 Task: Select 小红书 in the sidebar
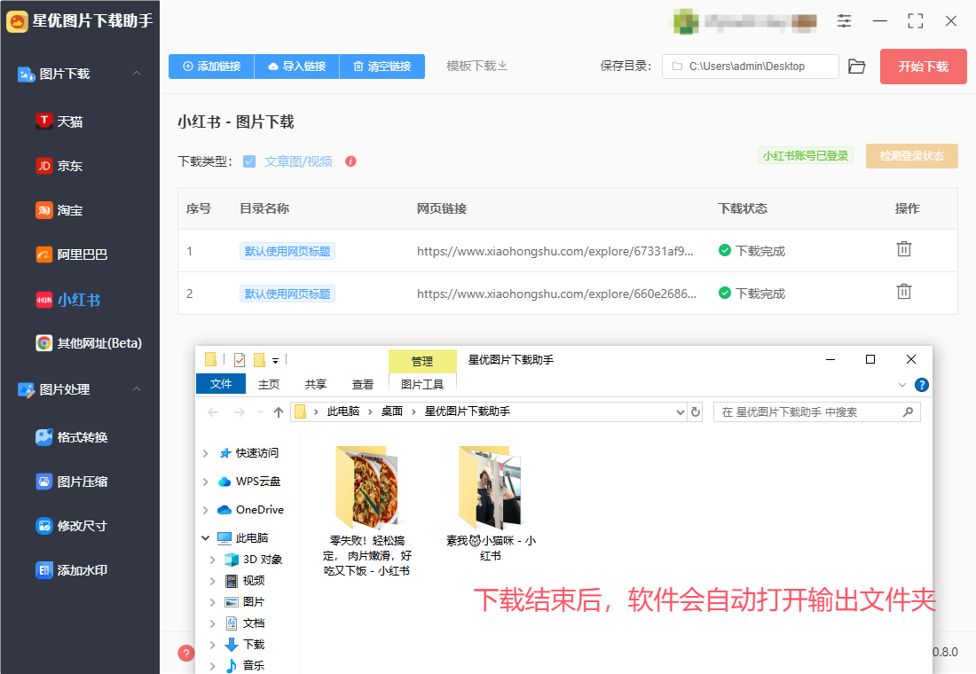coord(68,300)
